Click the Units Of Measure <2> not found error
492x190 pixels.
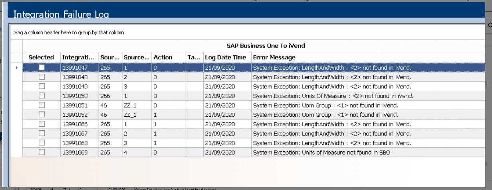[x=333, y=96]
